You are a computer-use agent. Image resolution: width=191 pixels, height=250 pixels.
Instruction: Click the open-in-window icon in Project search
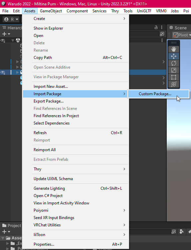[174, 231]
